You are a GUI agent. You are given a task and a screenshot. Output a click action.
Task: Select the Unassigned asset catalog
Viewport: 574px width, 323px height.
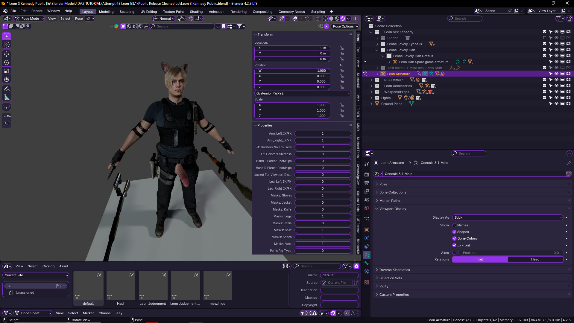coord(25,292)
